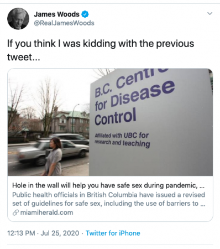
Task: Open James Woods profile picture
Action: click(18, 19)
